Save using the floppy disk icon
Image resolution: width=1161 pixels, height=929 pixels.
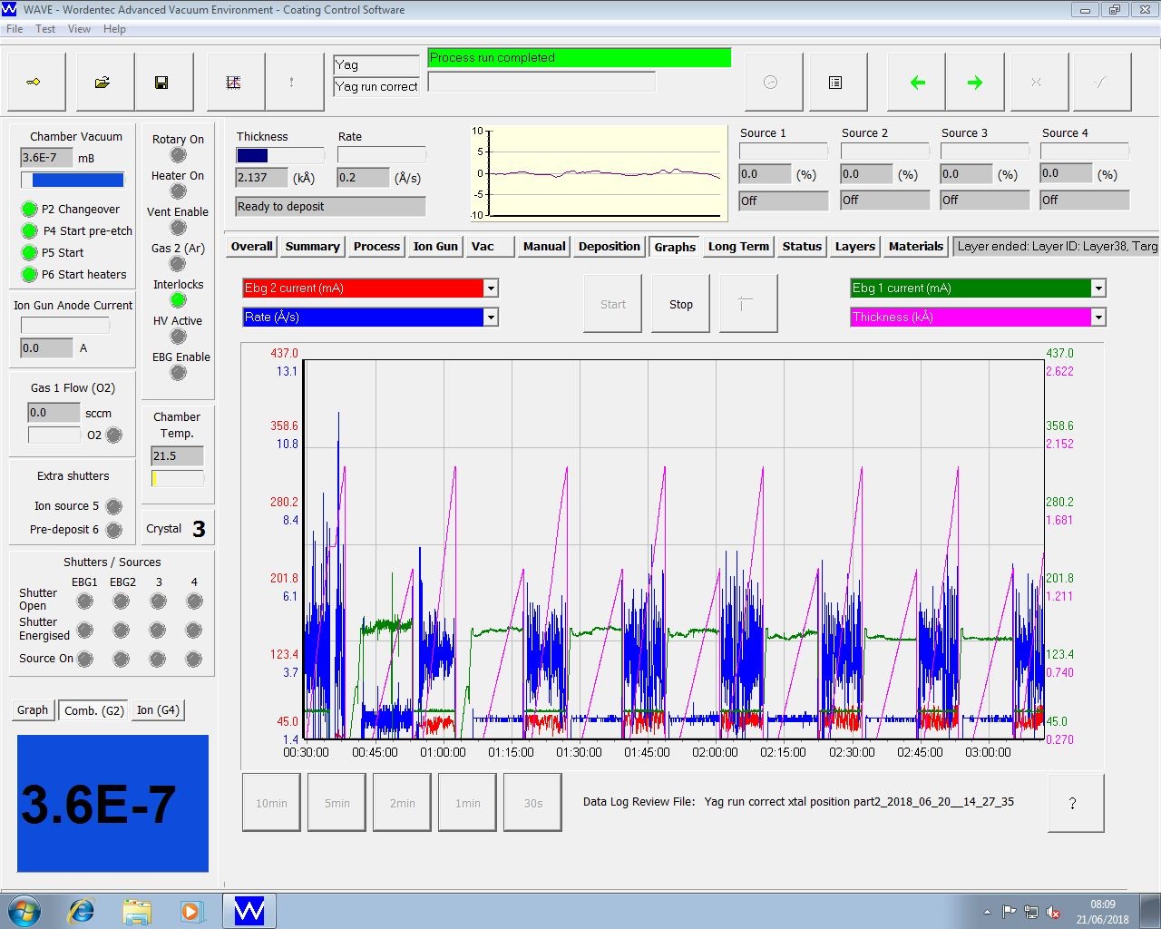click(x=161, y=83)
